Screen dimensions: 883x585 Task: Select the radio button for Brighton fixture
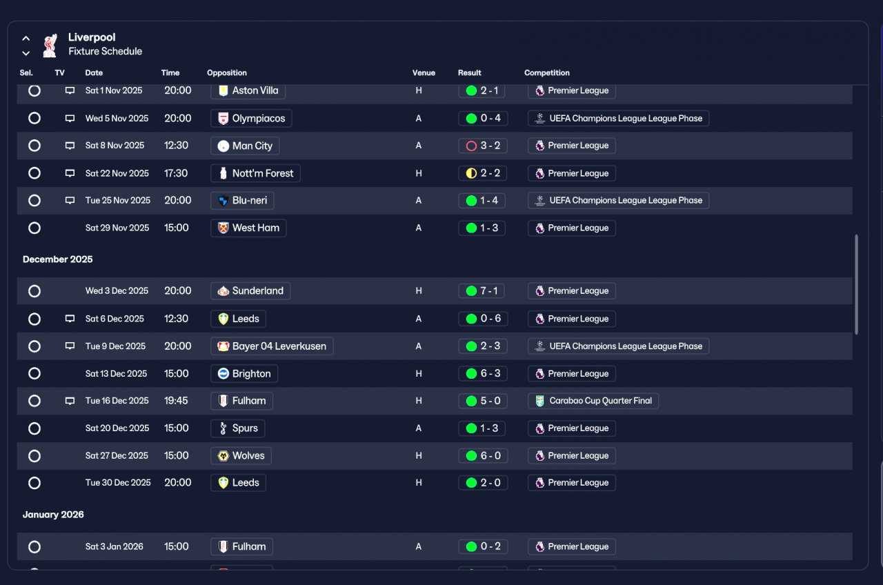point(34,373)
